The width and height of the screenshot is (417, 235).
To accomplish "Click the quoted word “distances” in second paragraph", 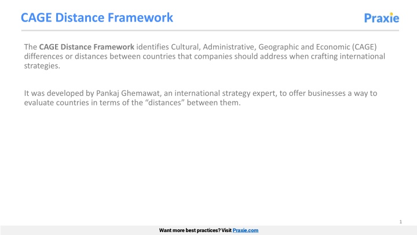I will click(x=165, y=103).
